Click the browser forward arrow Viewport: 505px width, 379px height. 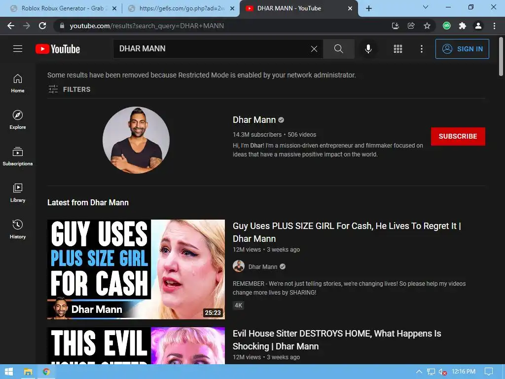[27, 26]
